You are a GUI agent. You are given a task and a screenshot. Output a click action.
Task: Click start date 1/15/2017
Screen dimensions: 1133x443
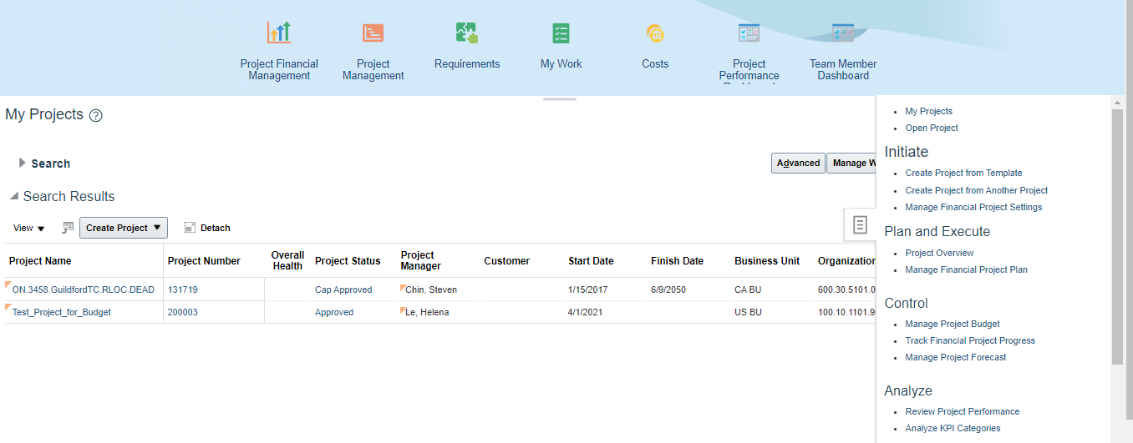pos(588,289)
